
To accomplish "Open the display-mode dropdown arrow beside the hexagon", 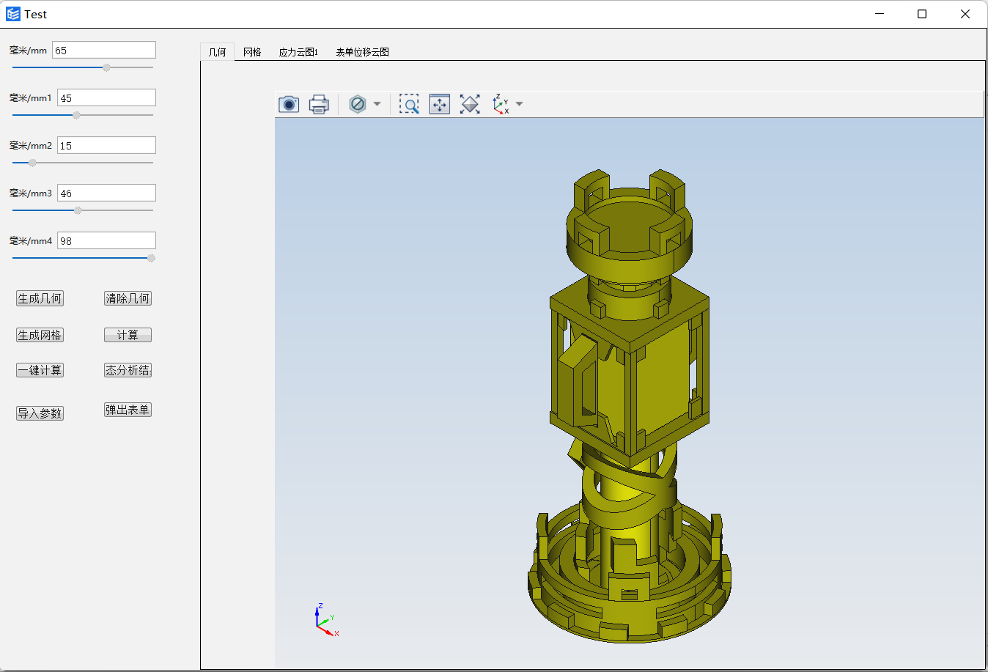I will pyautogui.click(x=377, y=104).
